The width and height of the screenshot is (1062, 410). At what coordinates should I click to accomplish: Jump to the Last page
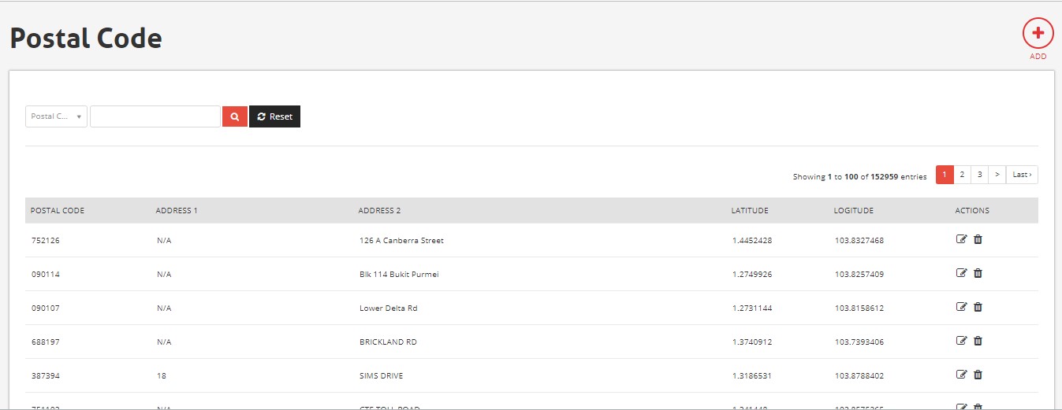(x=1022, y=175)
